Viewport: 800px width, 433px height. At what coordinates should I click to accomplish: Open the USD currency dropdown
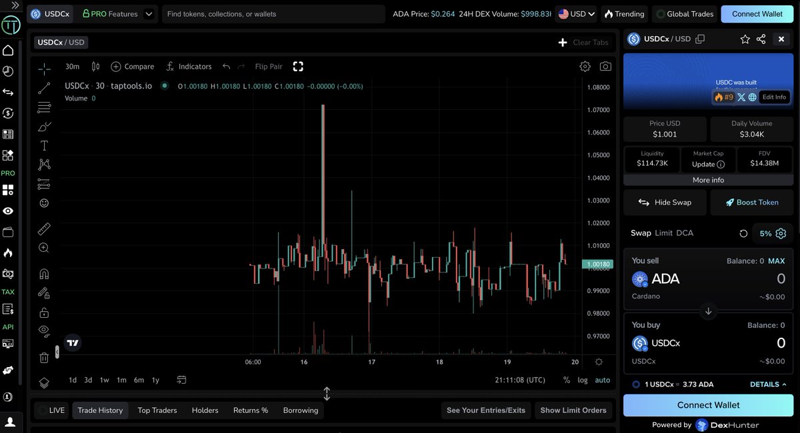point(576,13)
